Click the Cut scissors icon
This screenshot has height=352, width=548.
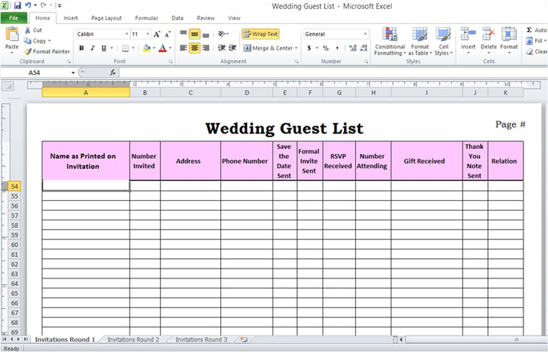point(27,30)
